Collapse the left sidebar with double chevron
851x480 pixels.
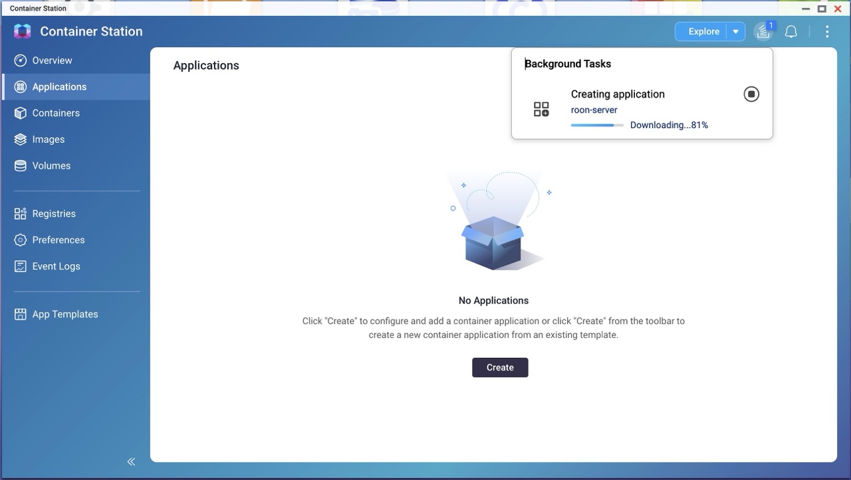pyautogui.click(x=131, y=461)
